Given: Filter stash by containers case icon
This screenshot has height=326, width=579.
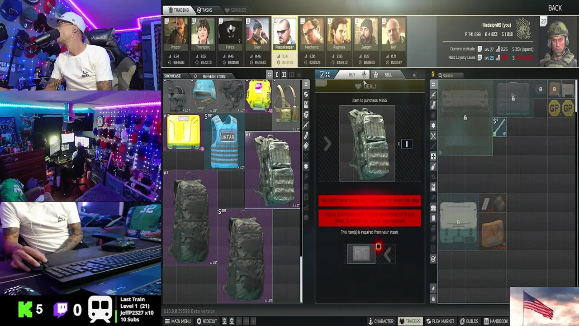Looking at the screenshot, I should [x=433, y=207].
